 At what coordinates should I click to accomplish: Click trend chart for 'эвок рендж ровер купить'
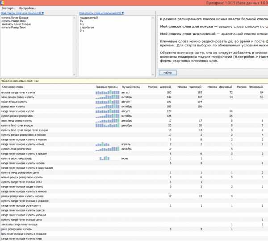click(x=108, y=97)
